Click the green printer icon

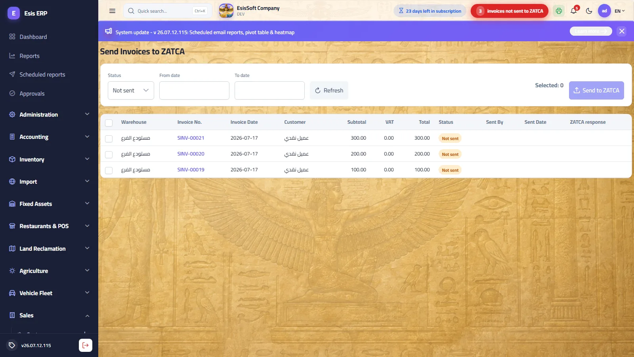click(559, 11)
